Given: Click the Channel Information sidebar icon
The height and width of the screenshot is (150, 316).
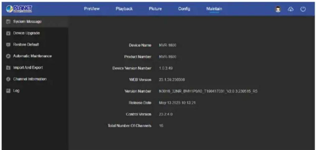Looking at the screenshot, I should pos(8,79).
